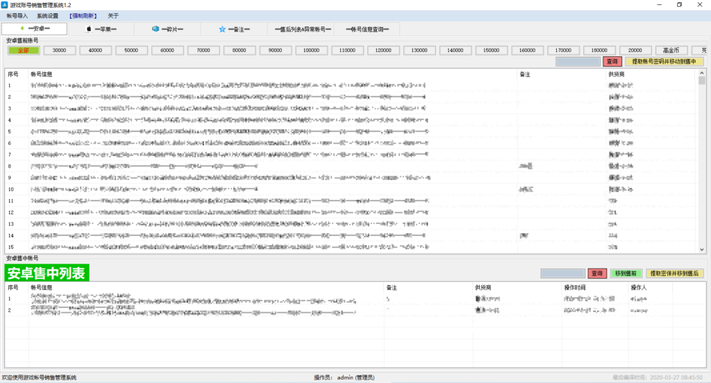Click the 20000 filter button
711x383 pixels.
coord(635,51)
